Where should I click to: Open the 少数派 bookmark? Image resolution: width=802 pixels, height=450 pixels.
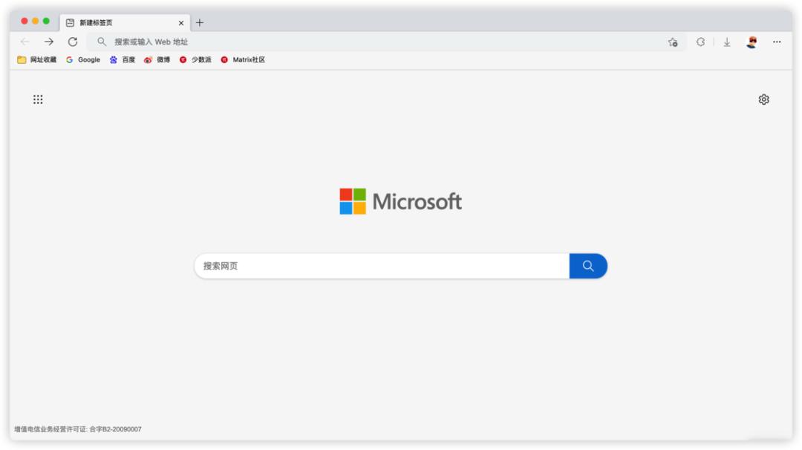(195, 60)
